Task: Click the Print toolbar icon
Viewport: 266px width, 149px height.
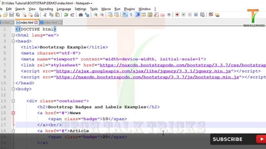Action: [37, 15]
